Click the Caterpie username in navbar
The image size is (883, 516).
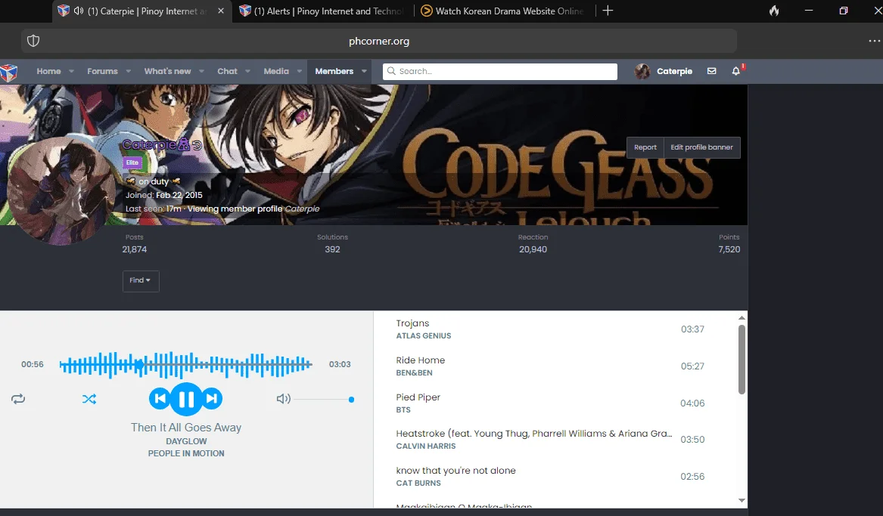675,71
